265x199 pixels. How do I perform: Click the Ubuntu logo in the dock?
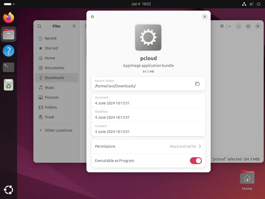pos(8,190)
